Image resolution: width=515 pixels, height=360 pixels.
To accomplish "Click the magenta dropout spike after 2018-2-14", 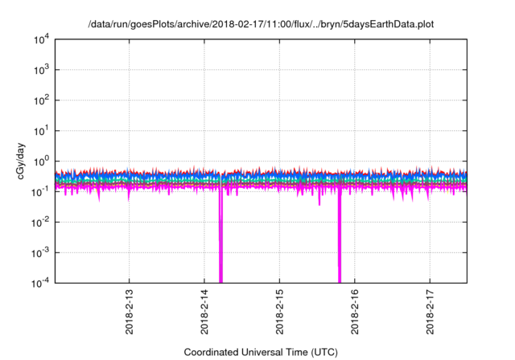I will (x=220, y=236).
